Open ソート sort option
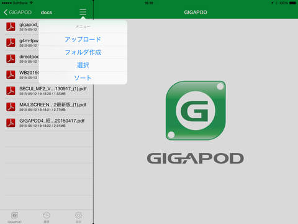This screenshot has width=298, height=224. pyautogui.click(x=83, y=78)
